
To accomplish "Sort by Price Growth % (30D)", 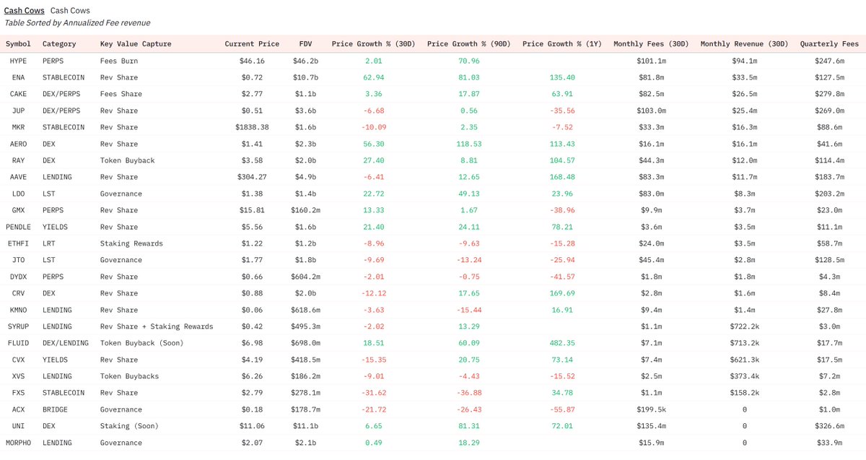I will click(374, 43).
